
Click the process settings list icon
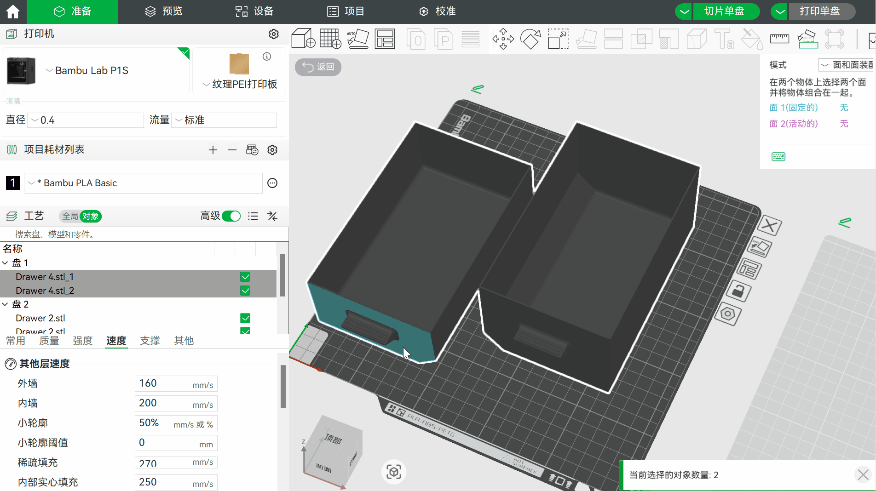point(253,216)
